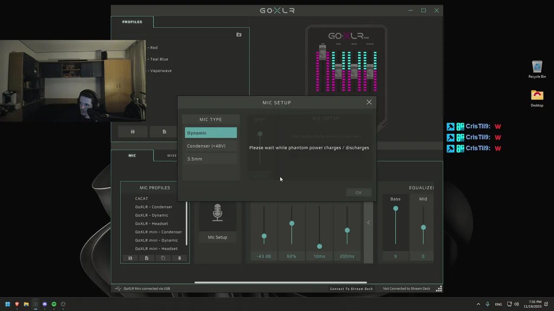Click OK in the Mic Setup dialog
The height and width of the screenshot is (311, 554).
coord(358,193)
